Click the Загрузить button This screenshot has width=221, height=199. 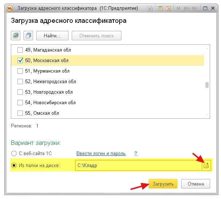click(163, 184)
